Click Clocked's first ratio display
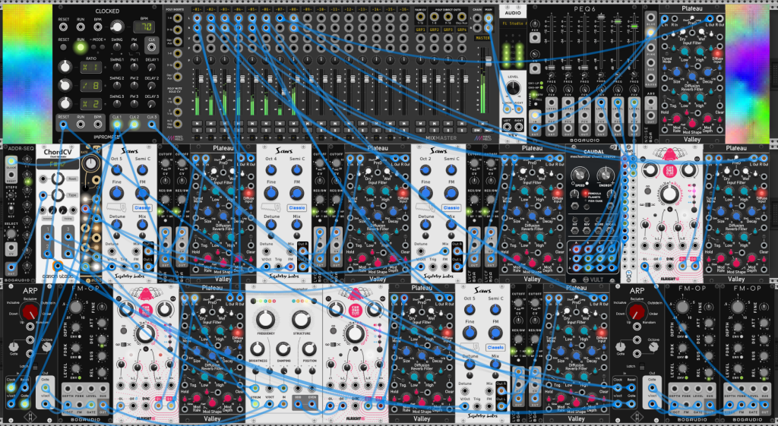The image size is (778, 426). [91, 67]
